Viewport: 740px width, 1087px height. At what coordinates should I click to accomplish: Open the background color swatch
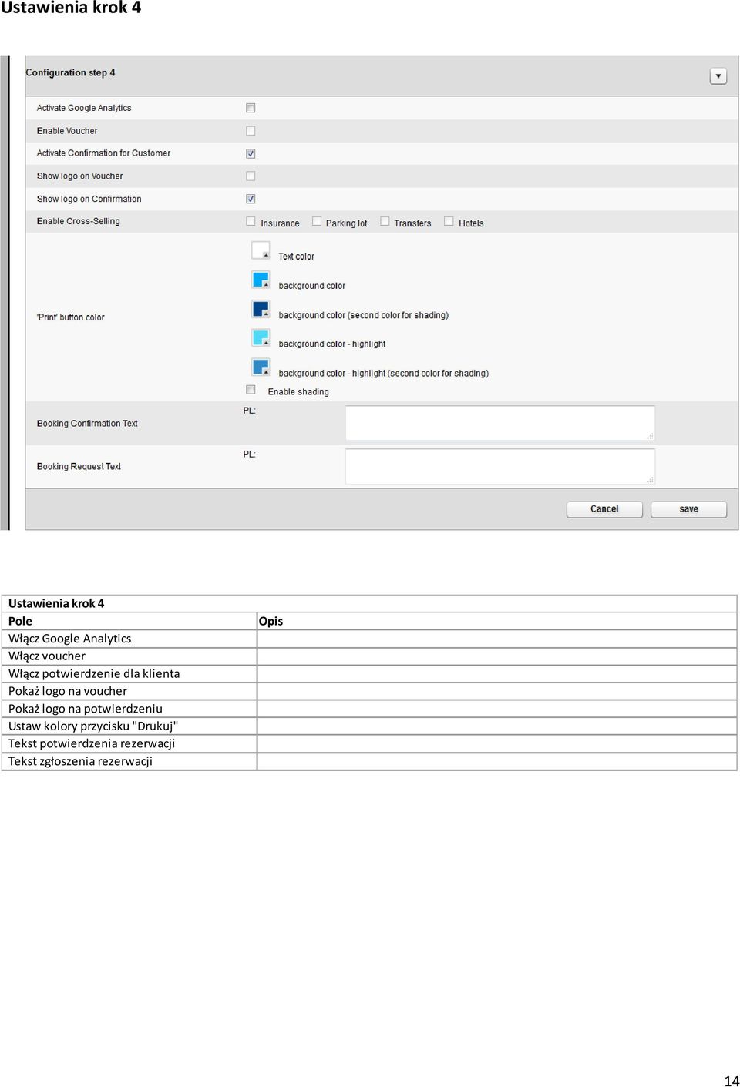pos(261,280)
